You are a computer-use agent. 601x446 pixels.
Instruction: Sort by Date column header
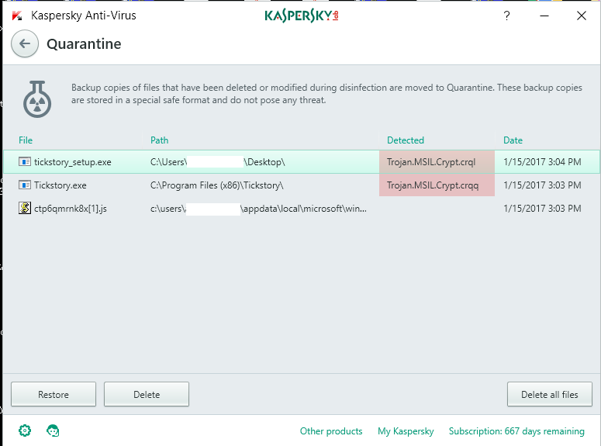[x=513, y=140]
